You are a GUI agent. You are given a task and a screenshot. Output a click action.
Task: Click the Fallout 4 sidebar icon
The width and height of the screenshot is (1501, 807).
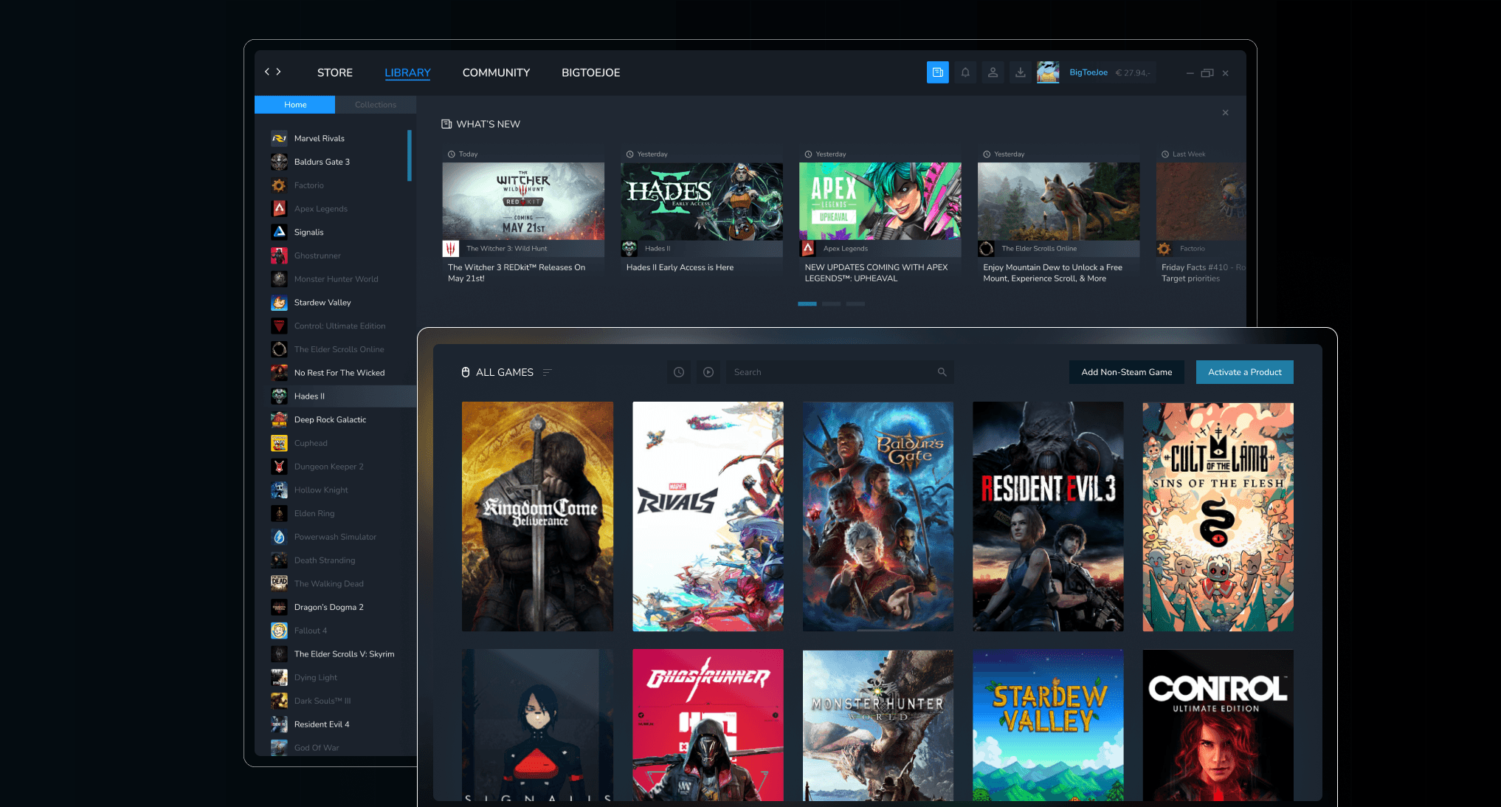click(279, 631)
